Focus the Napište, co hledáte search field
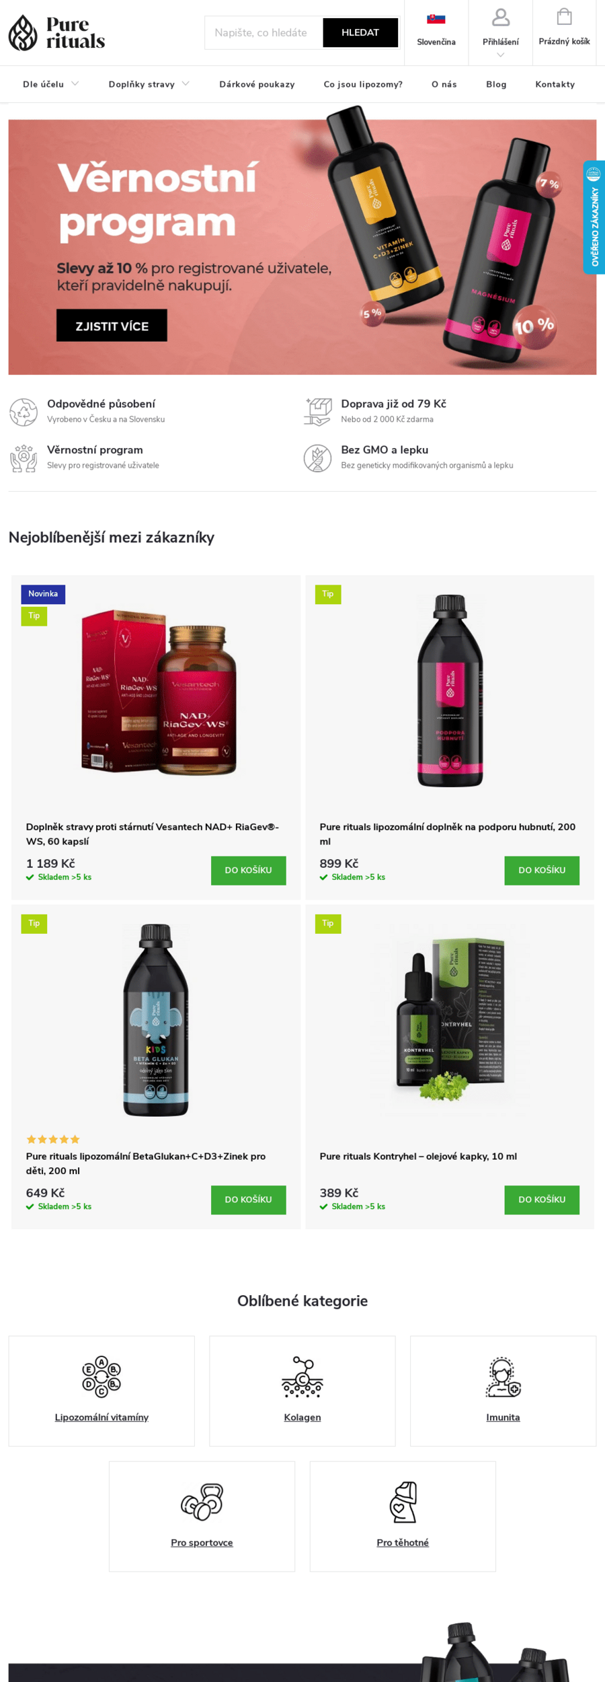605x1682 pixels. [264, 32]
